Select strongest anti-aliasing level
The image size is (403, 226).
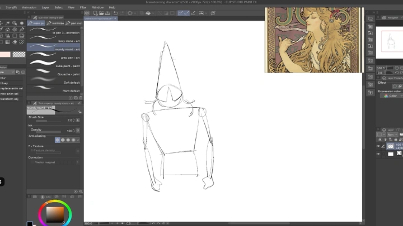[73, 140]
